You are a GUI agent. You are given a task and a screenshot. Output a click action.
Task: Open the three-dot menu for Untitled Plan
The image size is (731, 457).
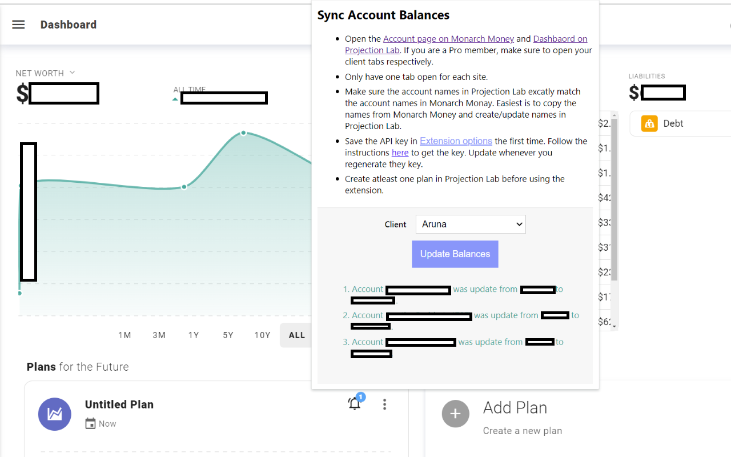pos(384,404)
